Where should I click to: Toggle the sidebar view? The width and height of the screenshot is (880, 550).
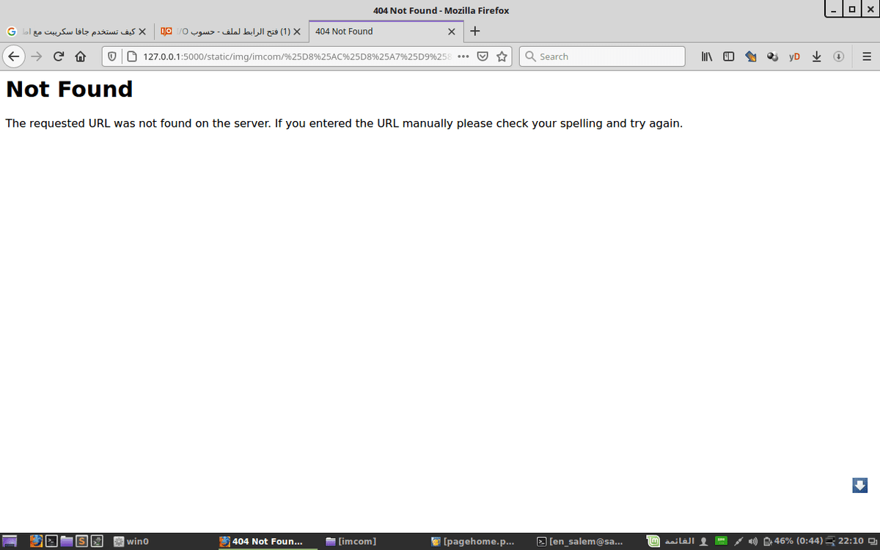pos(729,56)
